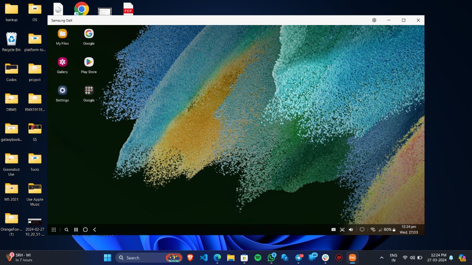Toggle the on-screen keyboard in DeX
This screenshot has width=472, height=265.
tap(333, 229)
